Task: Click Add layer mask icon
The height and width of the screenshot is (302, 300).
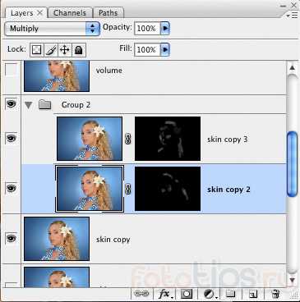Action: [187, 294]
